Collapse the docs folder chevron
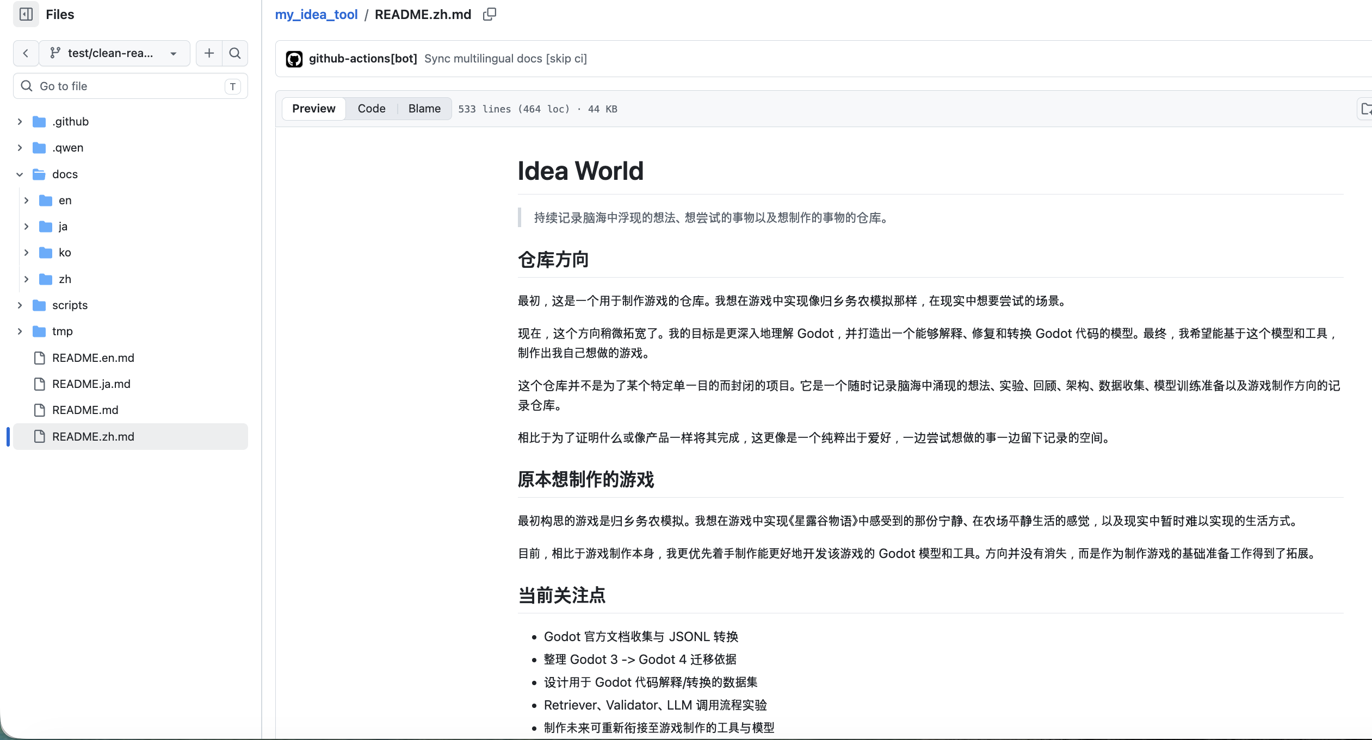The image size is (1372, 740). point(20,174)
